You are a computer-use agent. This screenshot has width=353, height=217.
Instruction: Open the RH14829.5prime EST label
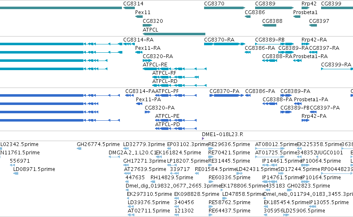click(172, 178)
